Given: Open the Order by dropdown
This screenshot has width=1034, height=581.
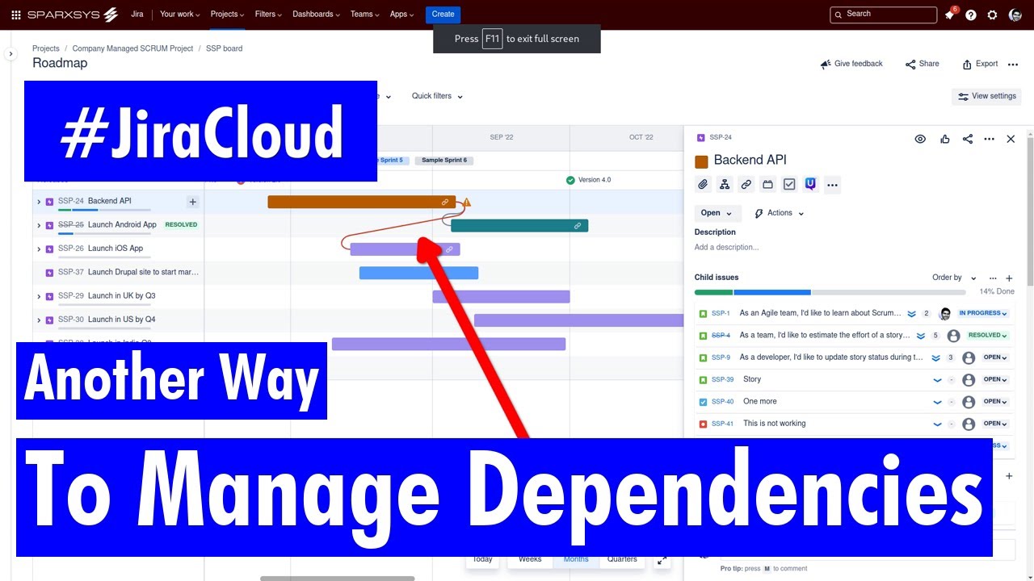Looking at the screenshot, I should (x=954, y=278).
